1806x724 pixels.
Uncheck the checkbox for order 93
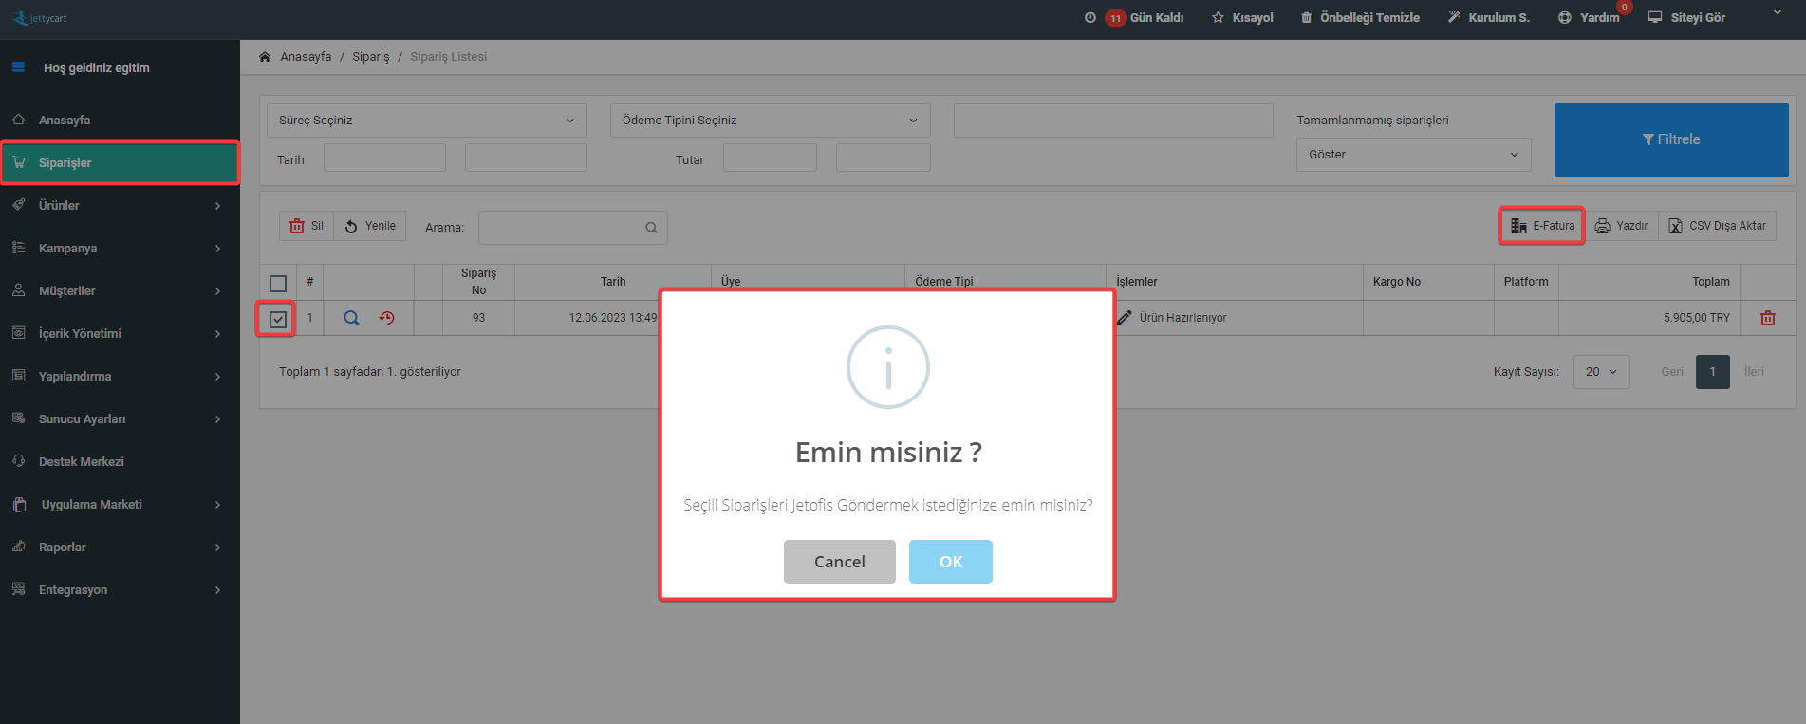click(x=278, y=319)
